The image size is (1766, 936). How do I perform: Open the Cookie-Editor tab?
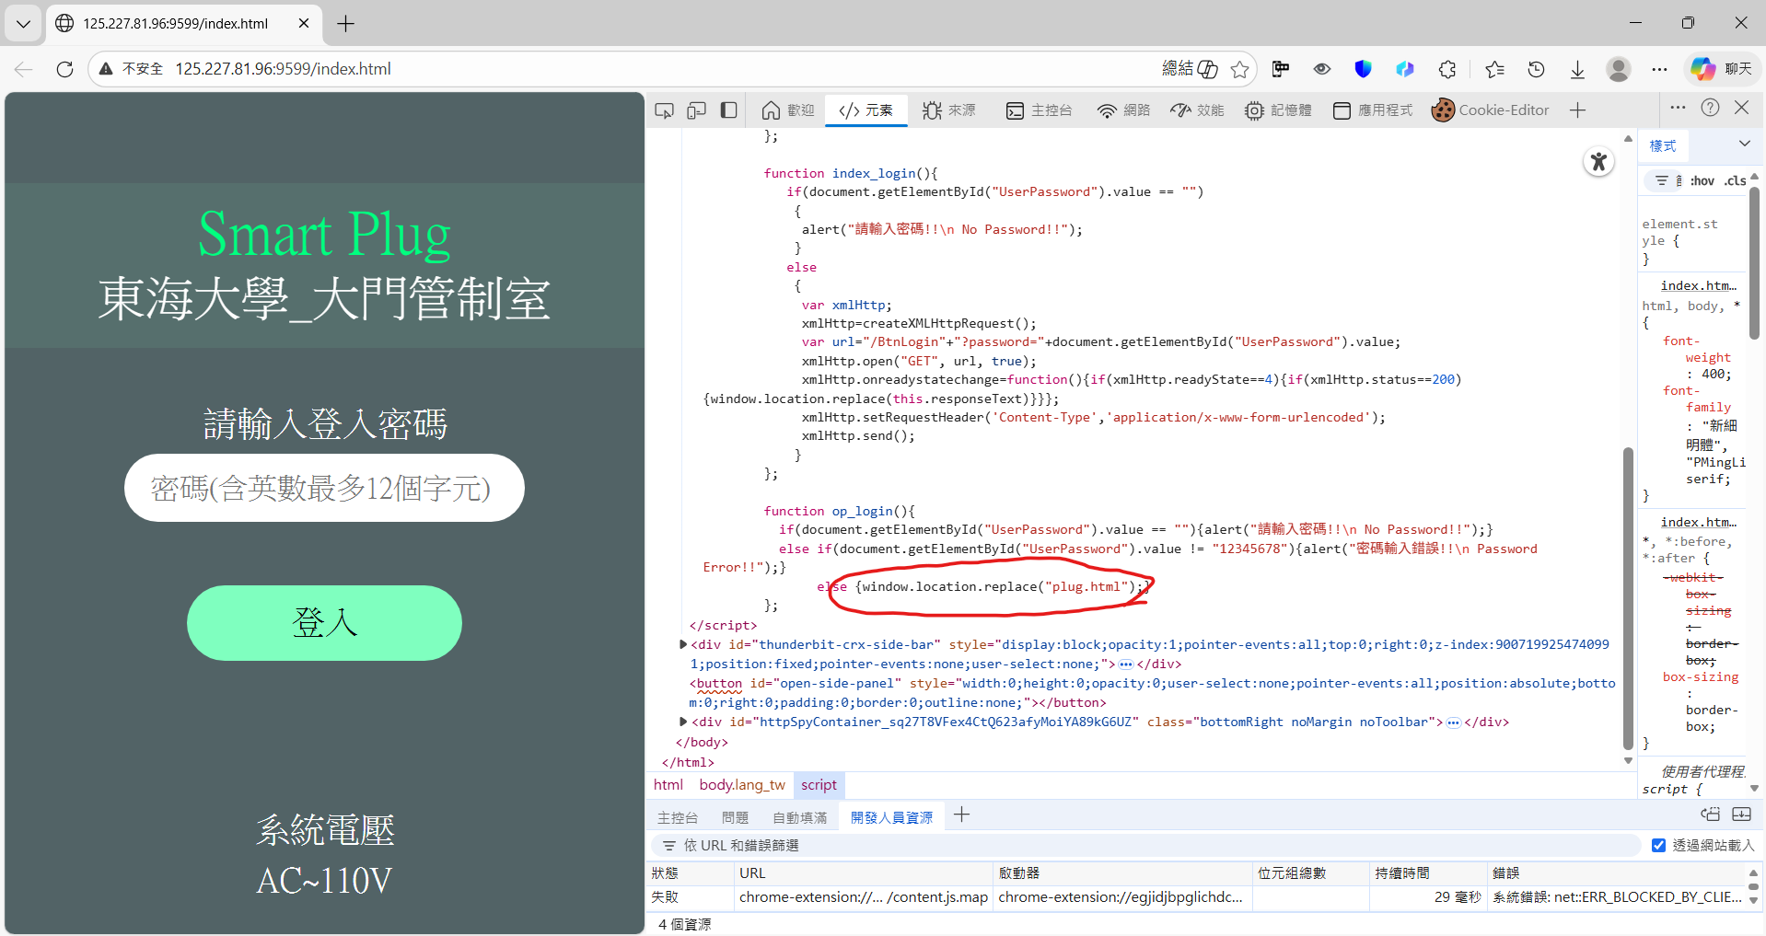pyautogui.click(x=1490, y=110)
